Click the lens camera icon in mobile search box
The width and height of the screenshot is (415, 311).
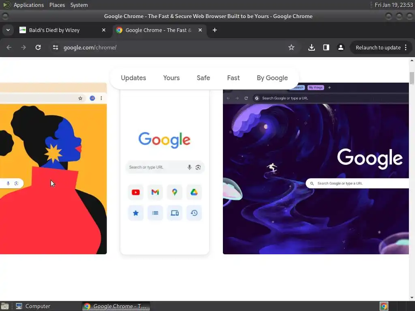pyautogui.click(x=198, y=167)
